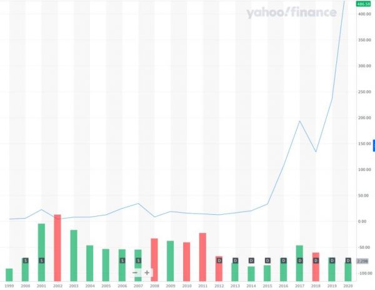Click the green 486.58 current price label
375x290 pixels.
[362, 4]
